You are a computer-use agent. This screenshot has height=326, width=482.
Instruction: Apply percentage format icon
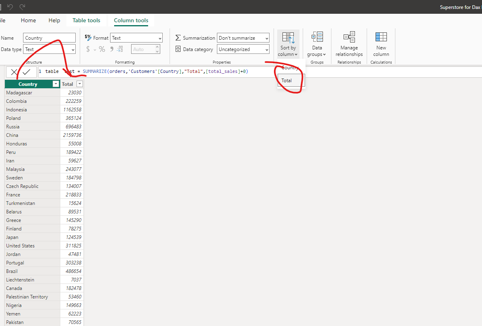102,49
